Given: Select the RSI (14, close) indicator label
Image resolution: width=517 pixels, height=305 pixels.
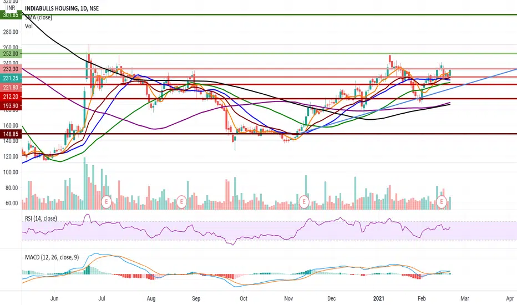Looking at the screenshot, I should coord(41,218).
